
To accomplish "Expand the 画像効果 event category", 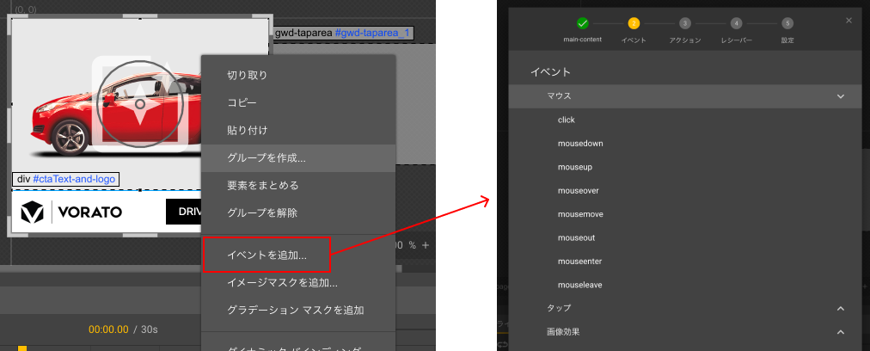I will (x=840, y=331).
